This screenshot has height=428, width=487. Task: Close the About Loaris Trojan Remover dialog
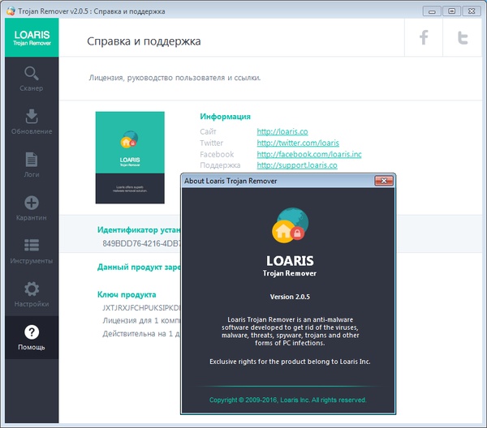pyautogui.click(x=384, y=181)
